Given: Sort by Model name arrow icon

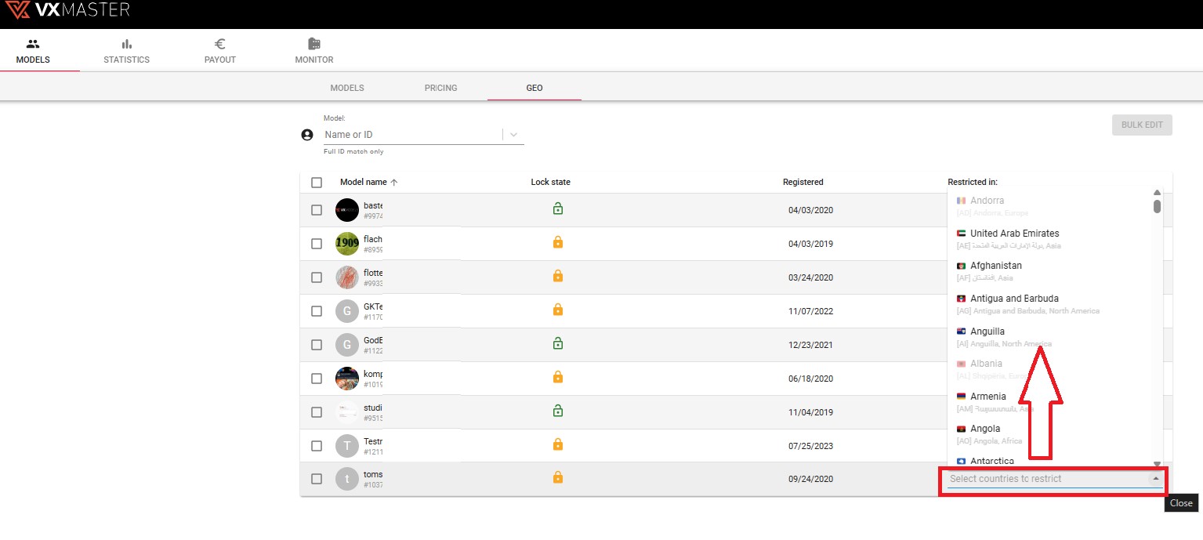Looking at the screenshot, I should [394, 183].
